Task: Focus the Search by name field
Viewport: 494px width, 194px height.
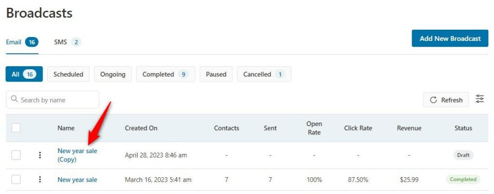Action: click(x=53, y=100)
